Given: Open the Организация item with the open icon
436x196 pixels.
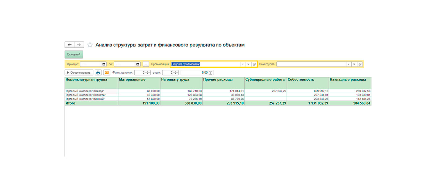Looking at the screenshot, I should [x=254, y=64].
